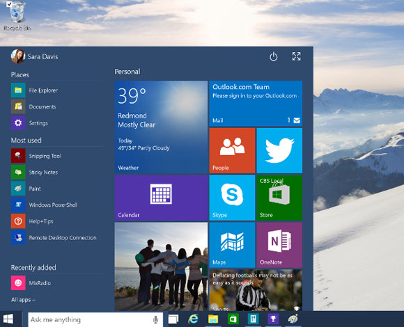Click the microphone icon in search box
Viewport: 404px width, 327px height.
tap(155, 320)
